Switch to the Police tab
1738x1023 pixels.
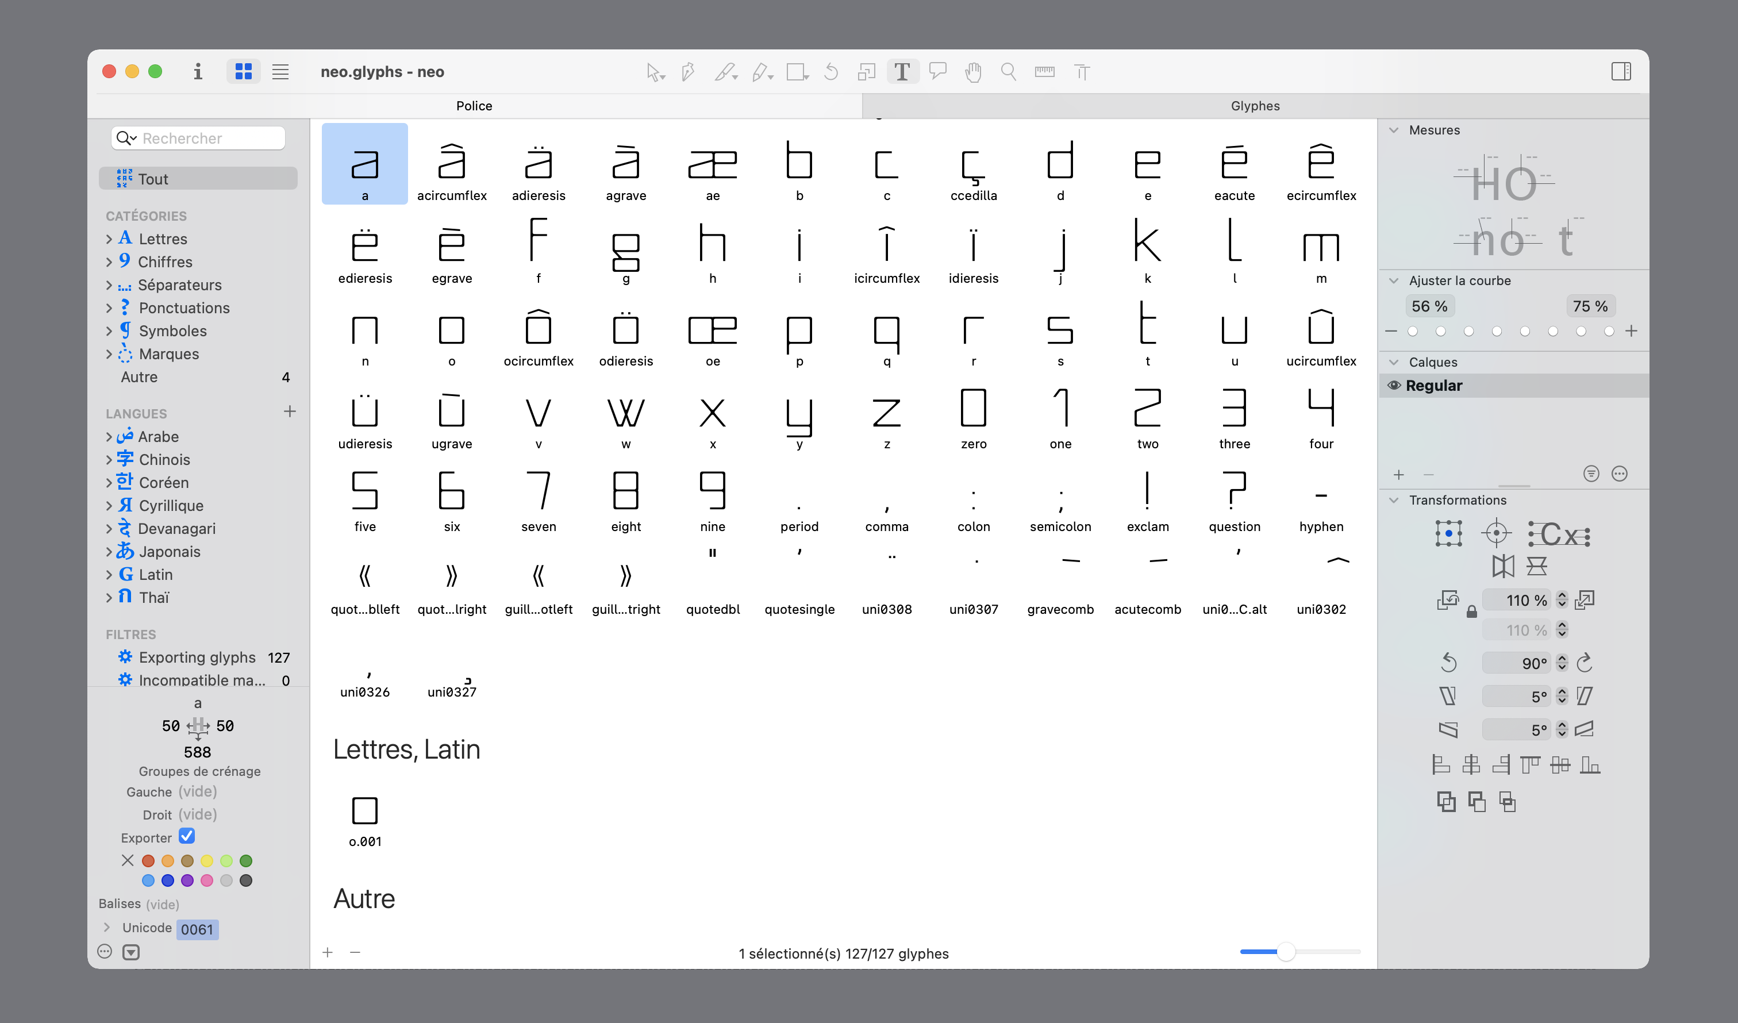coord(475,106)
